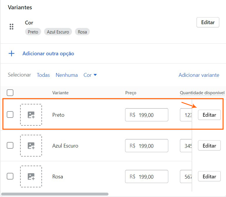Click the plus icon to add option
Image resolution: width=226 pixels, height=197 pixels.
11,54
